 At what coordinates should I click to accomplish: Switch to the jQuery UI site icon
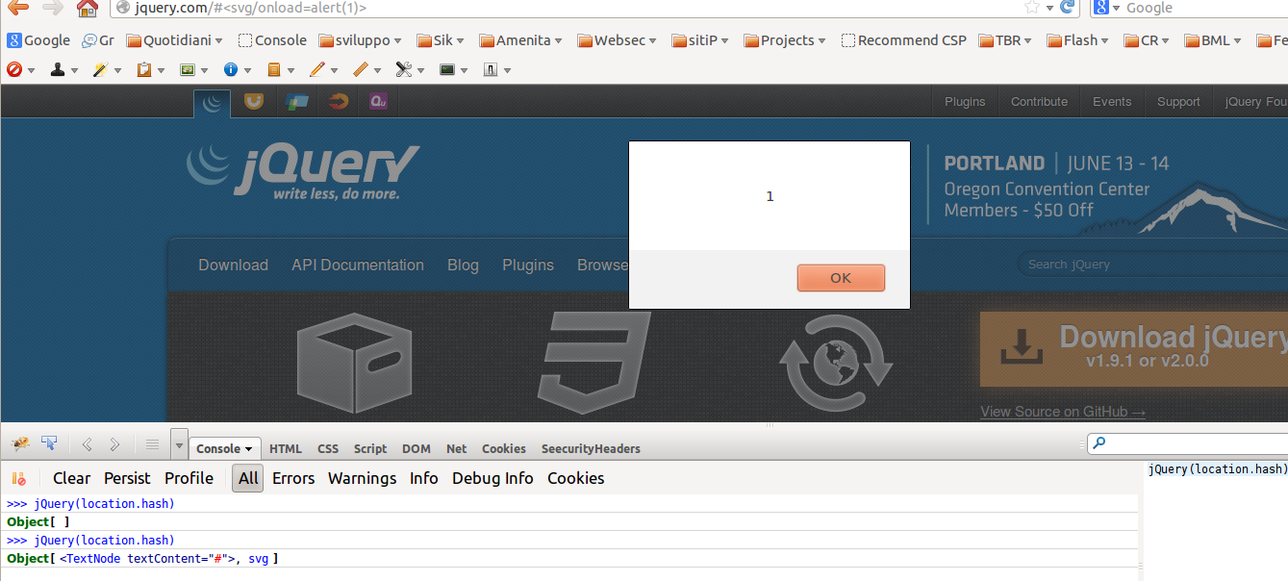click(x=253, y=101)
